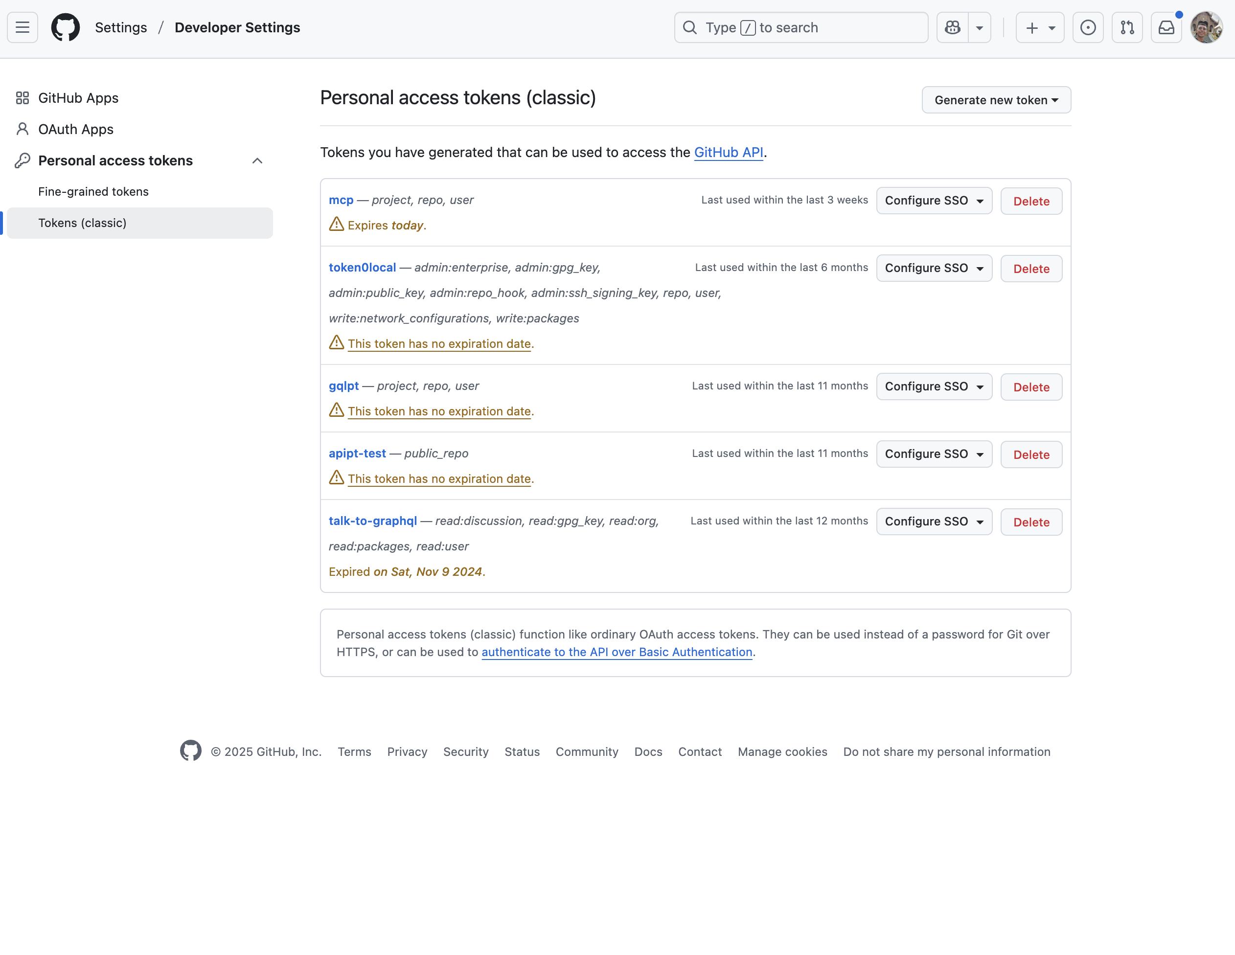
Task: Open the GitHub API link
Action: pos(729,152)
